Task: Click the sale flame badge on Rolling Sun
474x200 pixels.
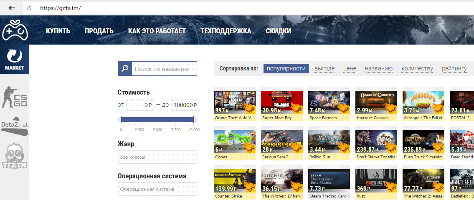Action: (x=343, y=147)
